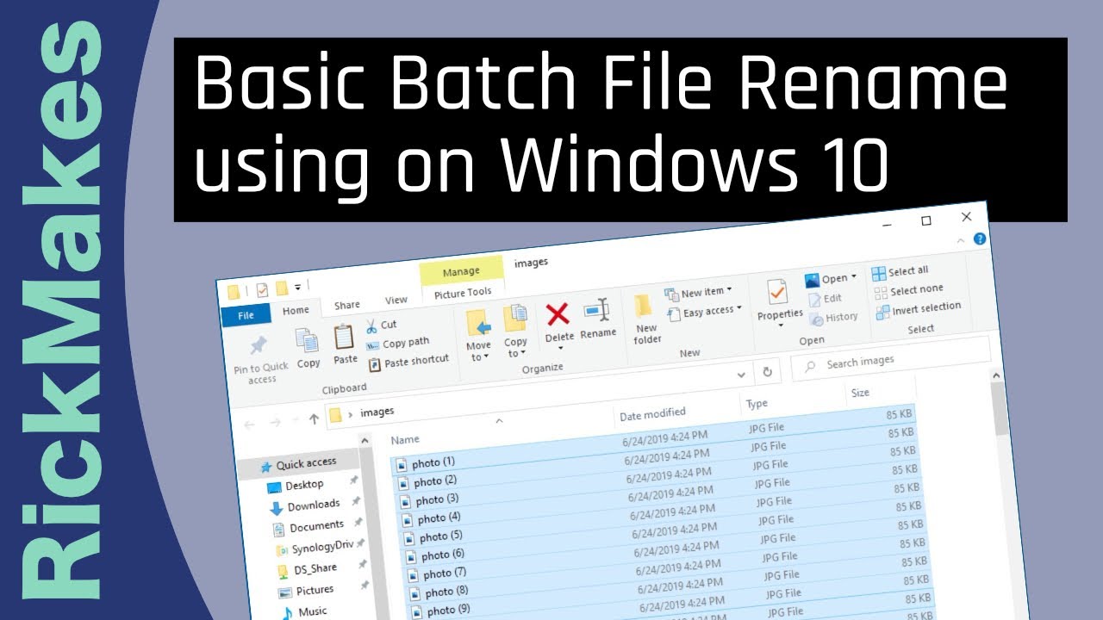Click the Copy button in Clipboard group
The height and width of the screenshot is (620, 1103).
[x=308, y=348]
